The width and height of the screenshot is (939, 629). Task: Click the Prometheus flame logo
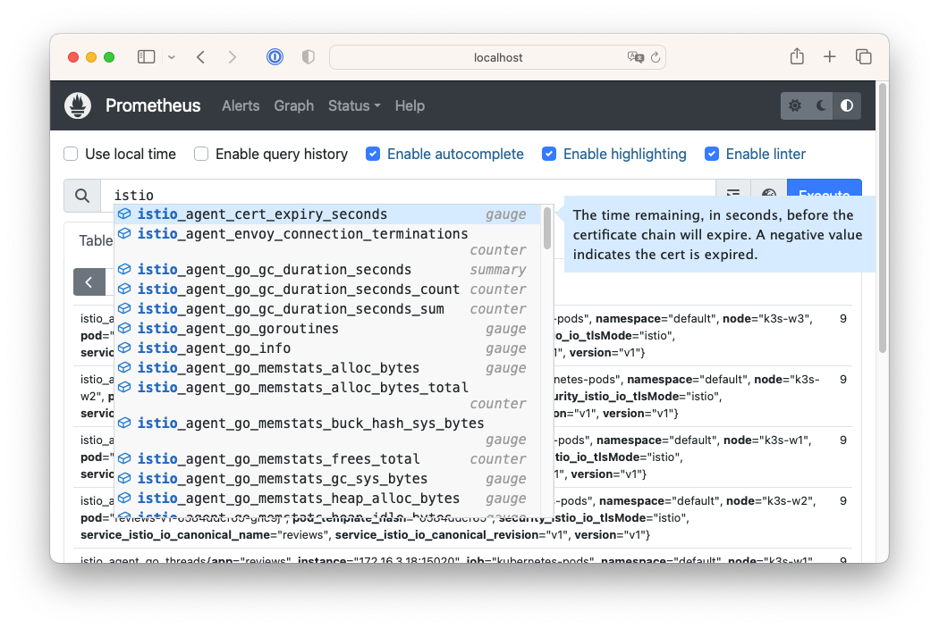click(78, 105)
